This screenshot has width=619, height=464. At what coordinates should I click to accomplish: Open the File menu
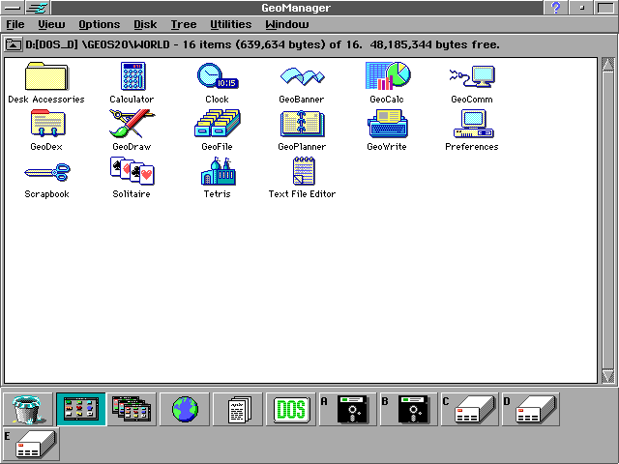pos(15,24)
